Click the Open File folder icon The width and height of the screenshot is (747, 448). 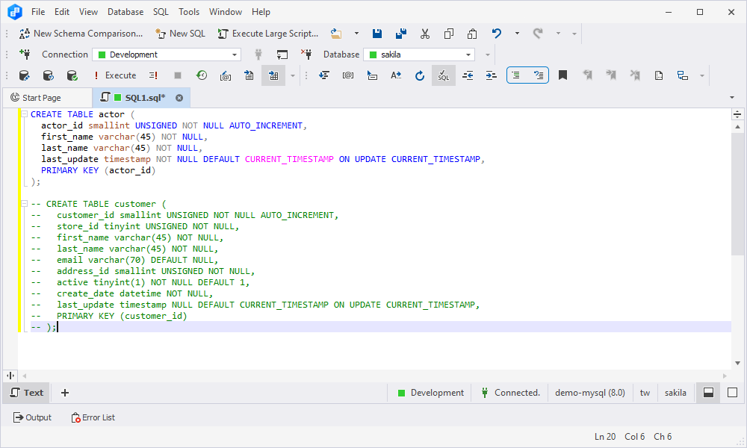pyautogui.click(x=336, y=34)
